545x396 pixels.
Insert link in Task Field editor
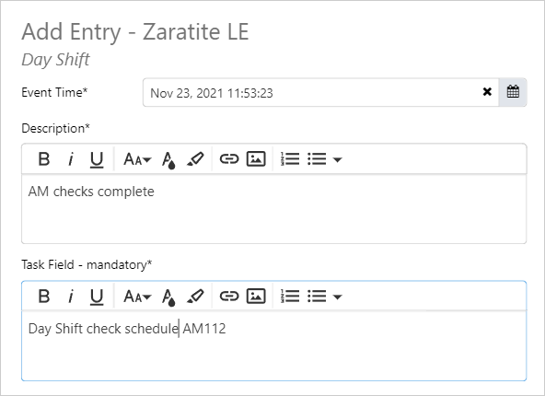pyautogui.click(x=229, y=297)
